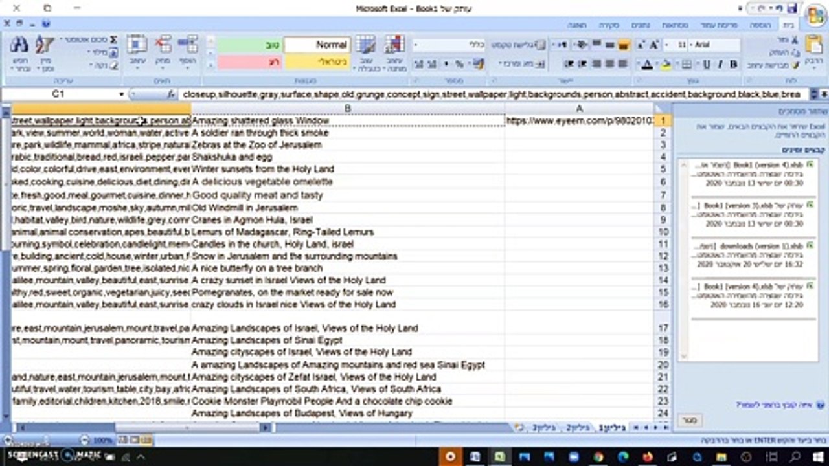829x466 pixels.
Task: Toggle Italic formatting
Action: pos(720,64)
